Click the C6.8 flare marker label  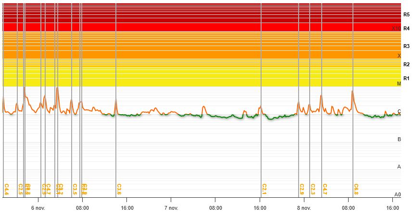356,189
